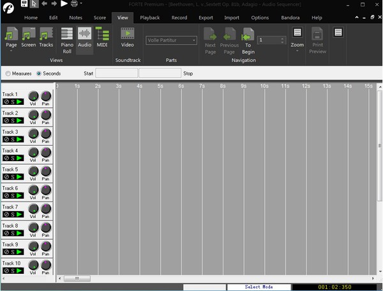This screenshot has height=291, width=383.
Task: Click the Screen view icon
Action: click(x=29, y=38)
